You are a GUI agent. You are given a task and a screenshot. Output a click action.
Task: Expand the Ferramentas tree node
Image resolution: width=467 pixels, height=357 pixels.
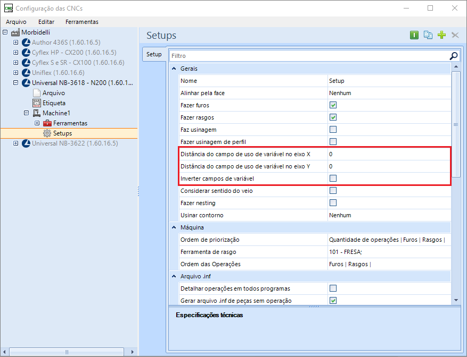37,123
